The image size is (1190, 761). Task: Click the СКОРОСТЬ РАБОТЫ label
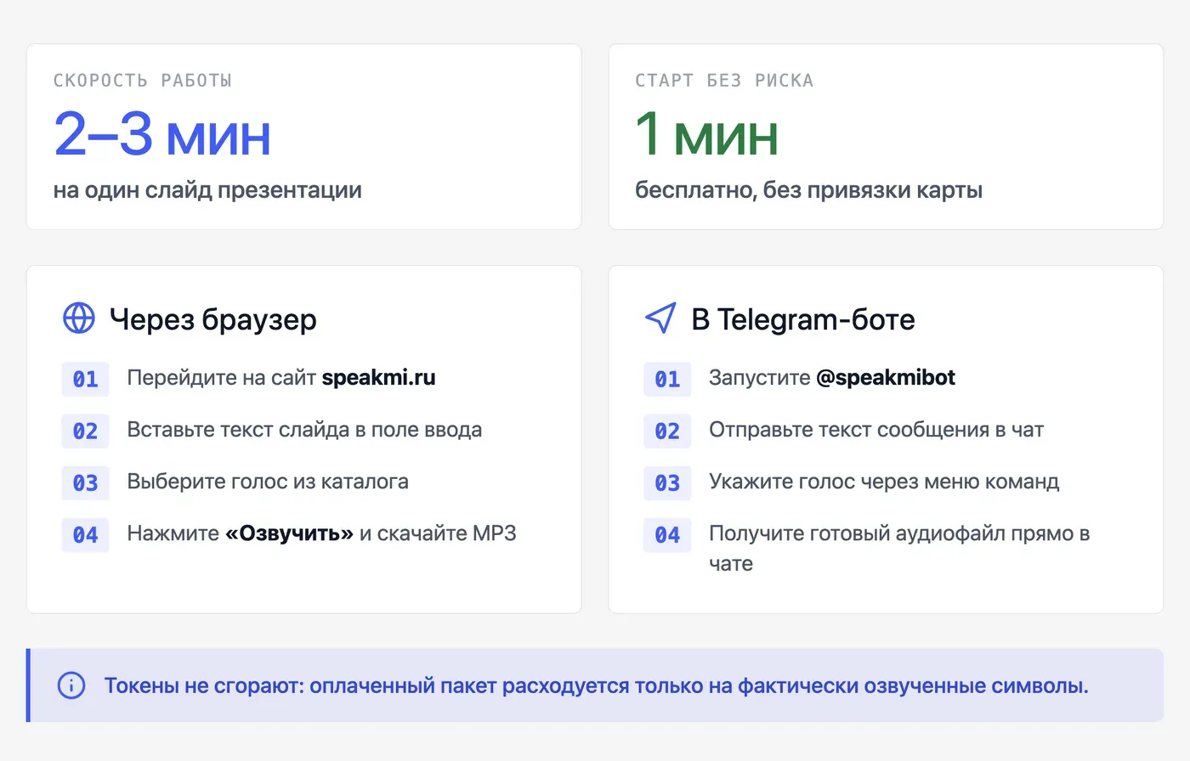[143, 81]
